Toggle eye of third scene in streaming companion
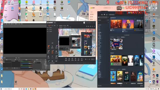 [x=47, y=31]
